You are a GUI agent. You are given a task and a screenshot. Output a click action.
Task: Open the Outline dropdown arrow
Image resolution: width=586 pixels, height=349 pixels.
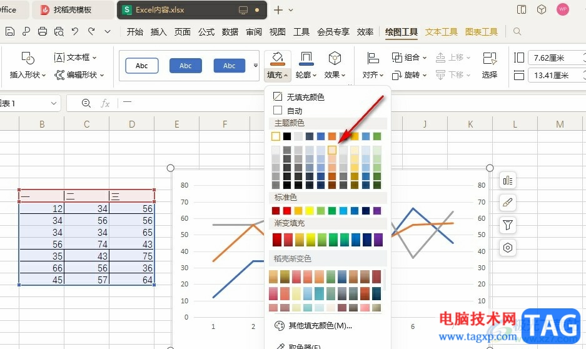coord(315,76)
